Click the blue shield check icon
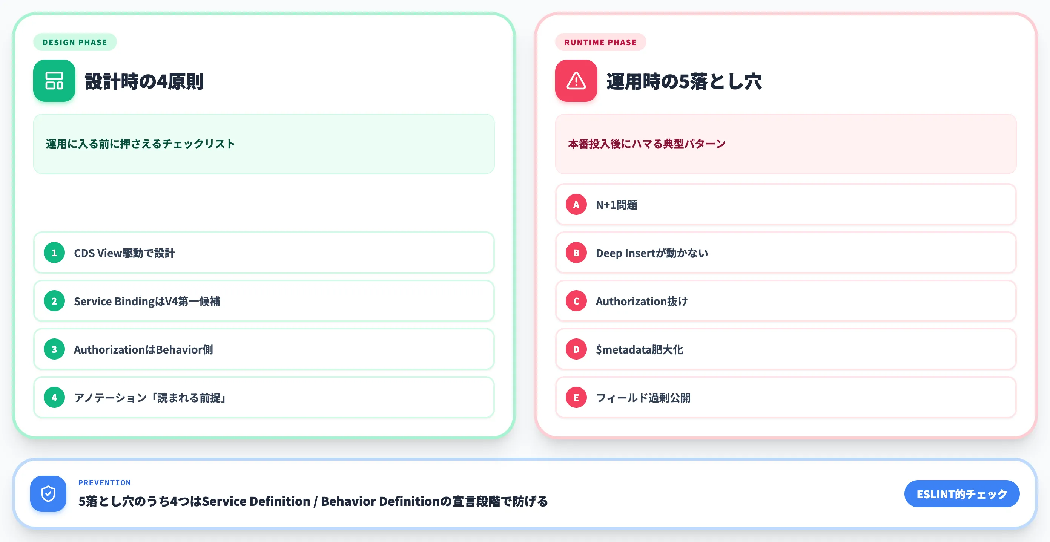Viewport: 1050px width, 542px height. pyautogui.click(x=48, y=493)
